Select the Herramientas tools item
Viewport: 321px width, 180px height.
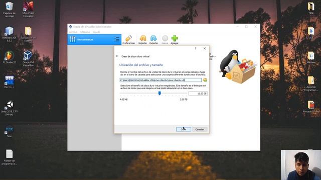(94, 39)
